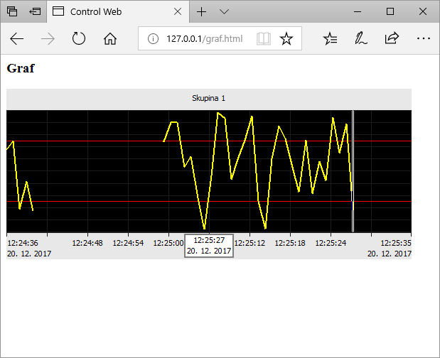
Task: Share this page via Share icon
Action: [392, 38]
